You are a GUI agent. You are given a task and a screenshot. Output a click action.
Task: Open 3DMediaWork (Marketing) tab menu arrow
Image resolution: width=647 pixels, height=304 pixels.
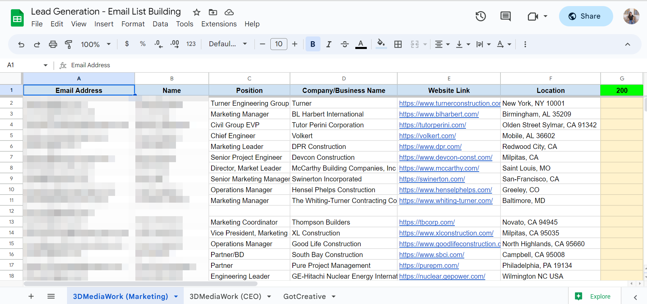pos(176,297)
